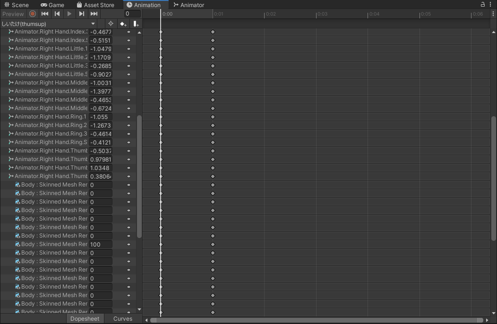Open the Scene tab

pyautogui.click(x=17, y=5)
